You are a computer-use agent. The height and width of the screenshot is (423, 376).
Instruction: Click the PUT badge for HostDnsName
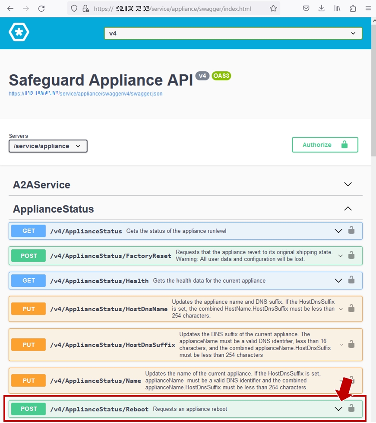pyautogui.click(x=28, y=309)
